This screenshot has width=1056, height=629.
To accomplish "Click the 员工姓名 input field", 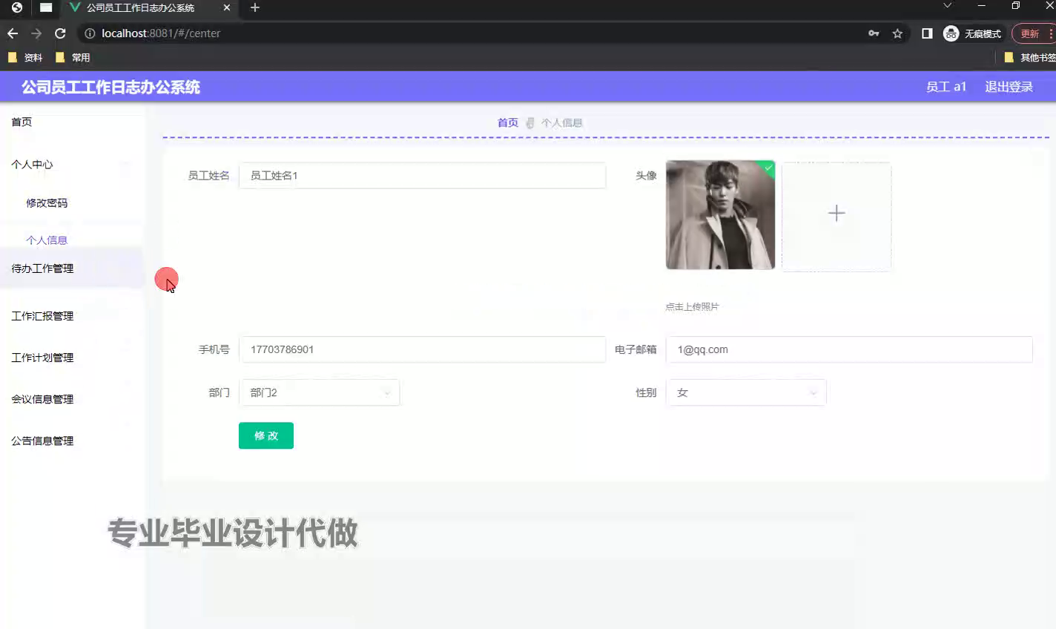I will [422, 176].
